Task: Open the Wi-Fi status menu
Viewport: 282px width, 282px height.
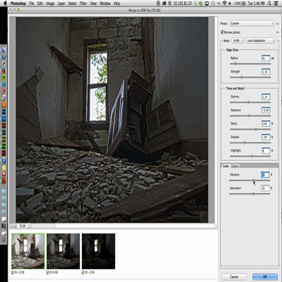Action: click(224, 3)
